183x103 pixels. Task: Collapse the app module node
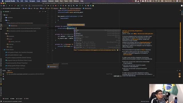[3, 15]
